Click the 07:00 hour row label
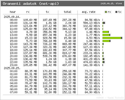Screen dimensions: 125x100 tap(13, 92)
